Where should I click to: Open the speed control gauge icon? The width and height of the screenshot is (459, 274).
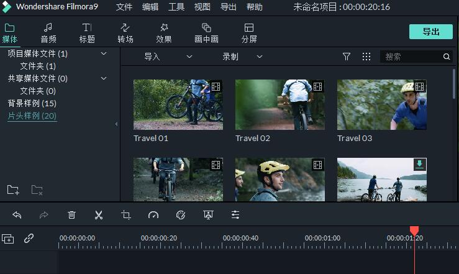[153, 215]
